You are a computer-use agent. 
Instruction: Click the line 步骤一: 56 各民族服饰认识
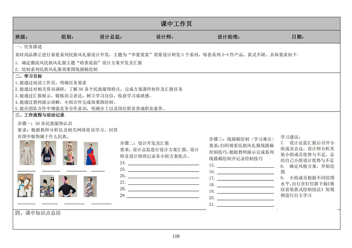click(45, 123)
